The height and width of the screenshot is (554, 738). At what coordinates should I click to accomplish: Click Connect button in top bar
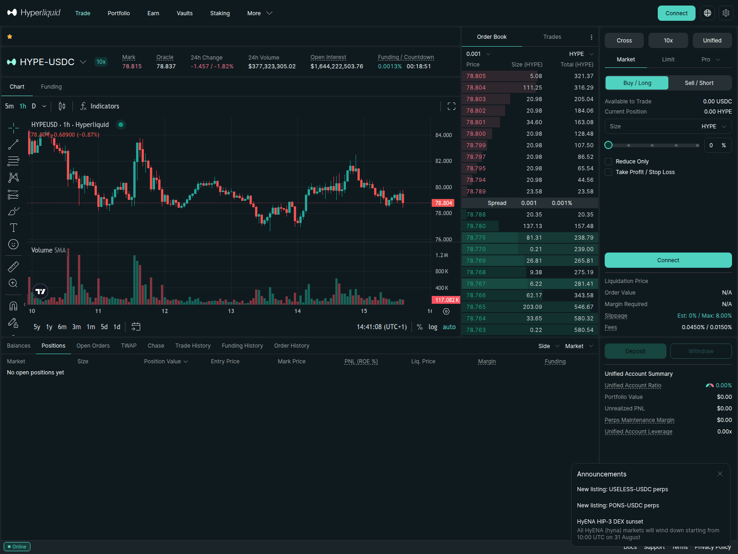(x=677, y=13)
